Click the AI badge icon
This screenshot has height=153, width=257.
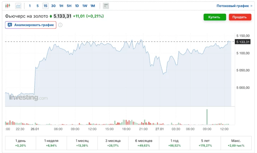[x=10, y=25]
